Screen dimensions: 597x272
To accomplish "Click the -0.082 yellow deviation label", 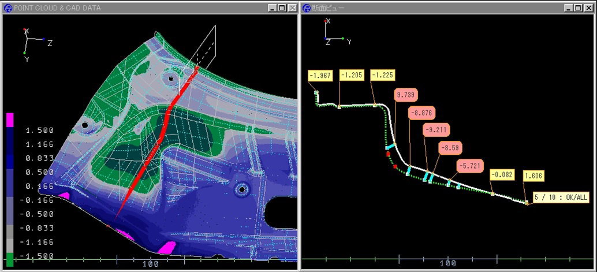I will click(501, 174).
